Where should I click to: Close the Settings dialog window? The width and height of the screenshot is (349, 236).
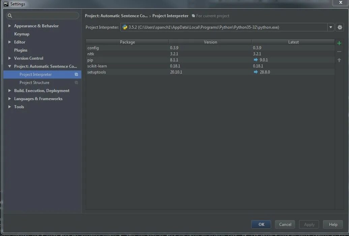341,2
